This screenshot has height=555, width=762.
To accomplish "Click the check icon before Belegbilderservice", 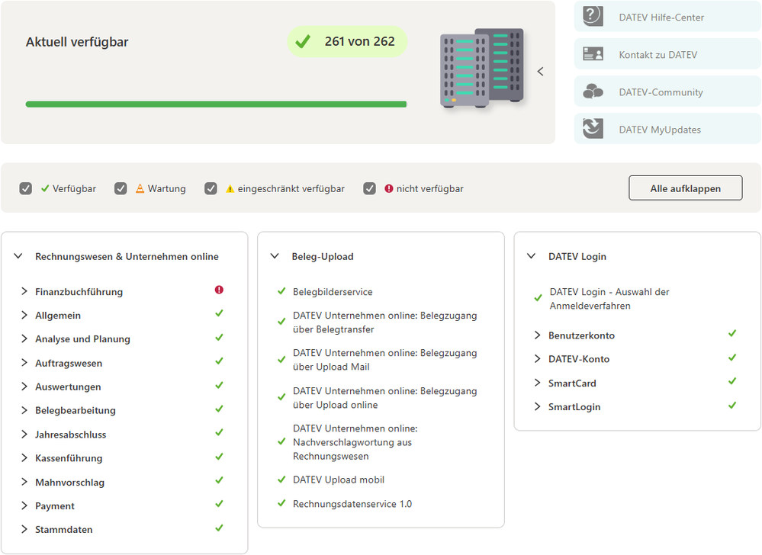I will click(281, 291).
